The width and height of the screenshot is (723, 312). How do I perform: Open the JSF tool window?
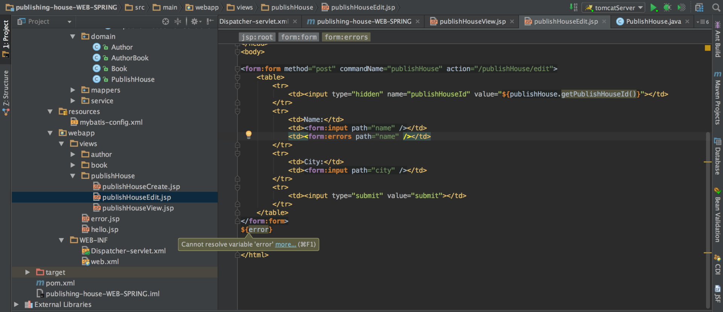pos(718,294)
